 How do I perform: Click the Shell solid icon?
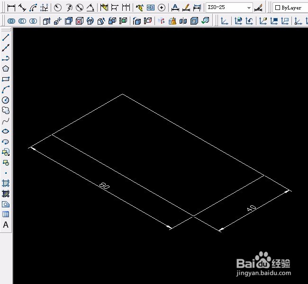coord(194,21)
